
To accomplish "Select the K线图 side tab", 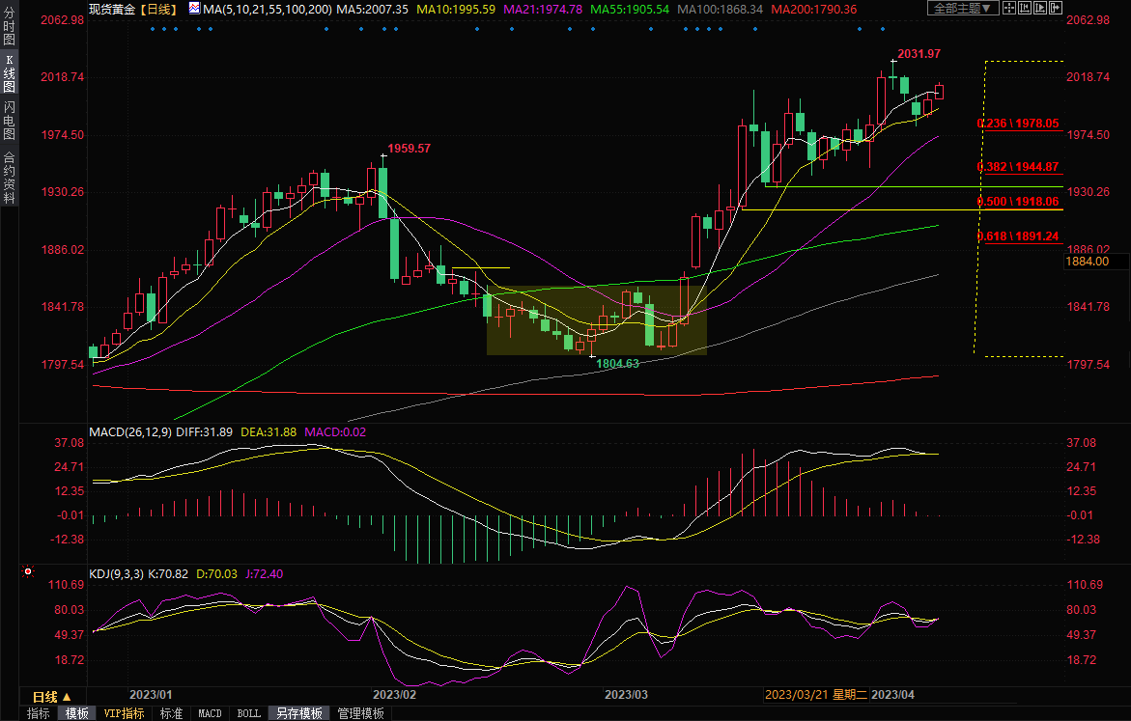I will pos(9,73).
